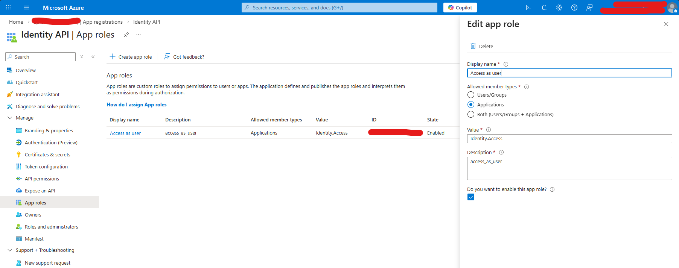Screen dimensions: 679x268
Task: Open Overview in sidebar
Action: (26, 70)
